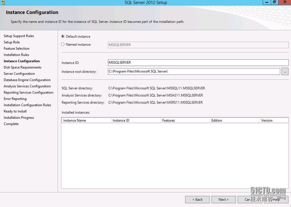Image resolution: width=291 pixels, height=207 pixels.
Task: Click the Instance ID input field
Action: coord(198,62)
